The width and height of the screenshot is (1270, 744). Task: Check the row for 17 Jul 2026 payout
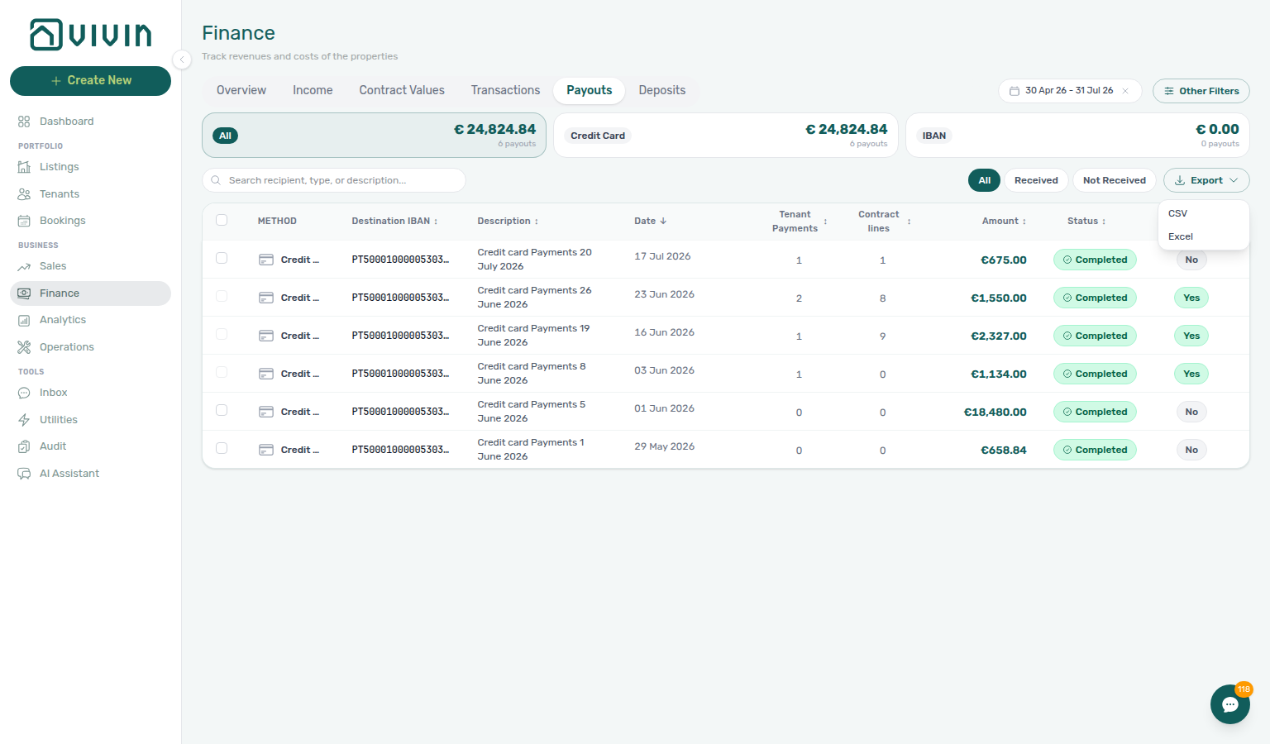point(222,258)
